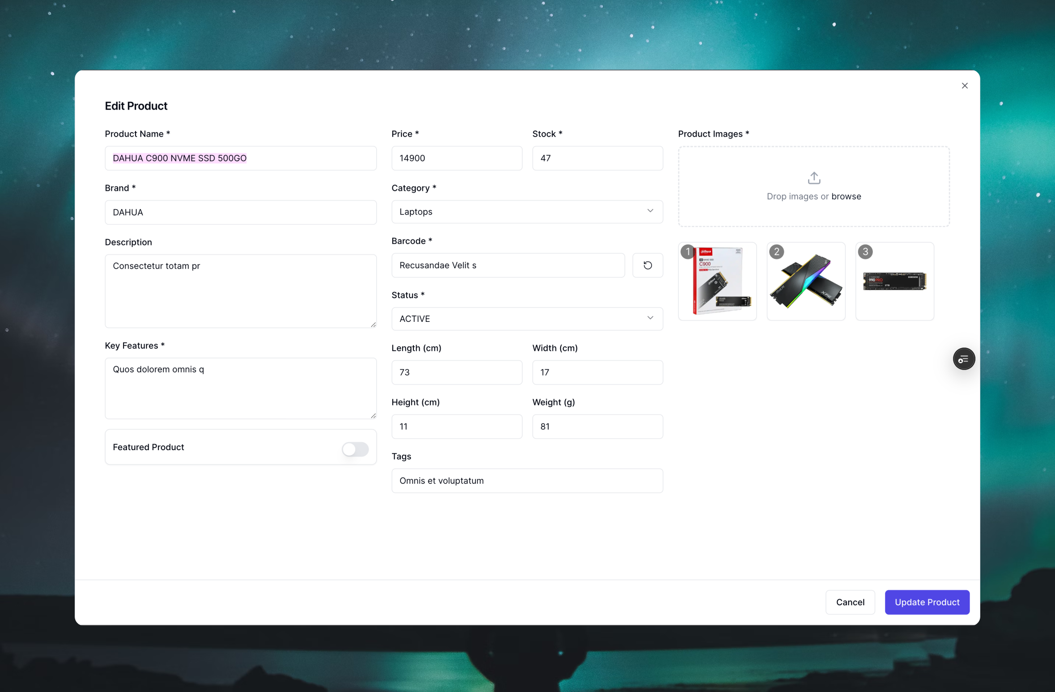Focus the Length field showing 73
1055x692 pixels.
point(457,372)
